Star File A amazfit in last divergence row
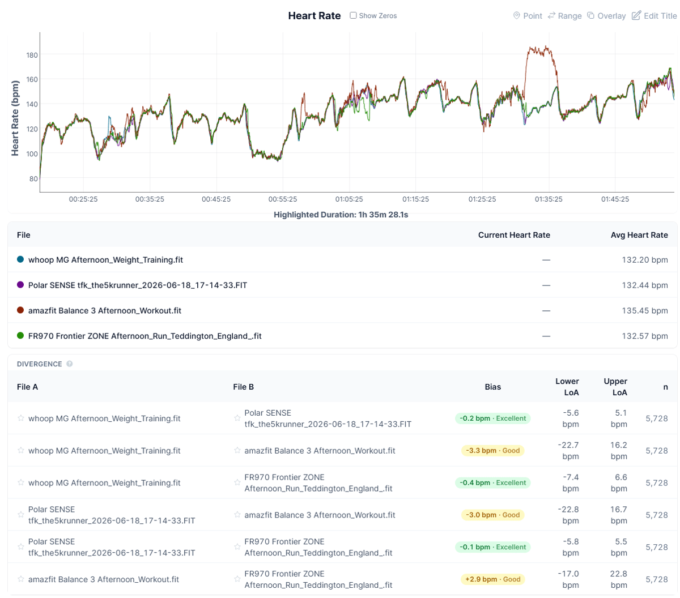The height and width of the screenshot is (598, 680). click(x=21, y=579)
